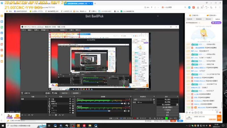
Task: Open the OBS Tools menu
Action: pyautogui.click(x=72, y=30)
